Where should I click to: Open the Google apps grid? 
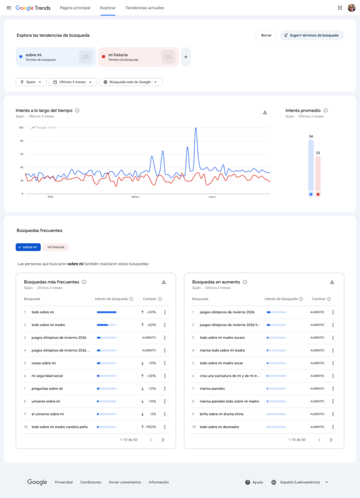tap(340, 8)
